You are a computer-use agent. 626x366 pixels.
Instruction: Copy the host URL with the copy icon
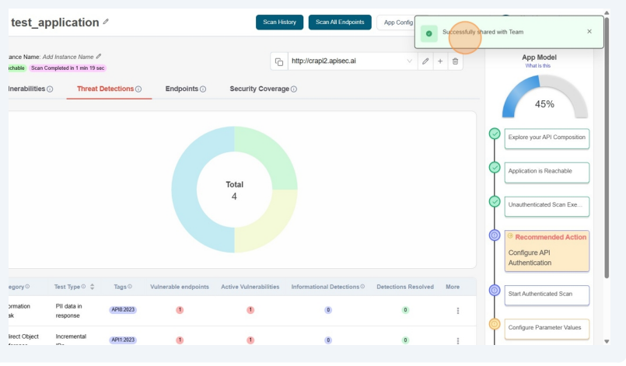[278, 61]
